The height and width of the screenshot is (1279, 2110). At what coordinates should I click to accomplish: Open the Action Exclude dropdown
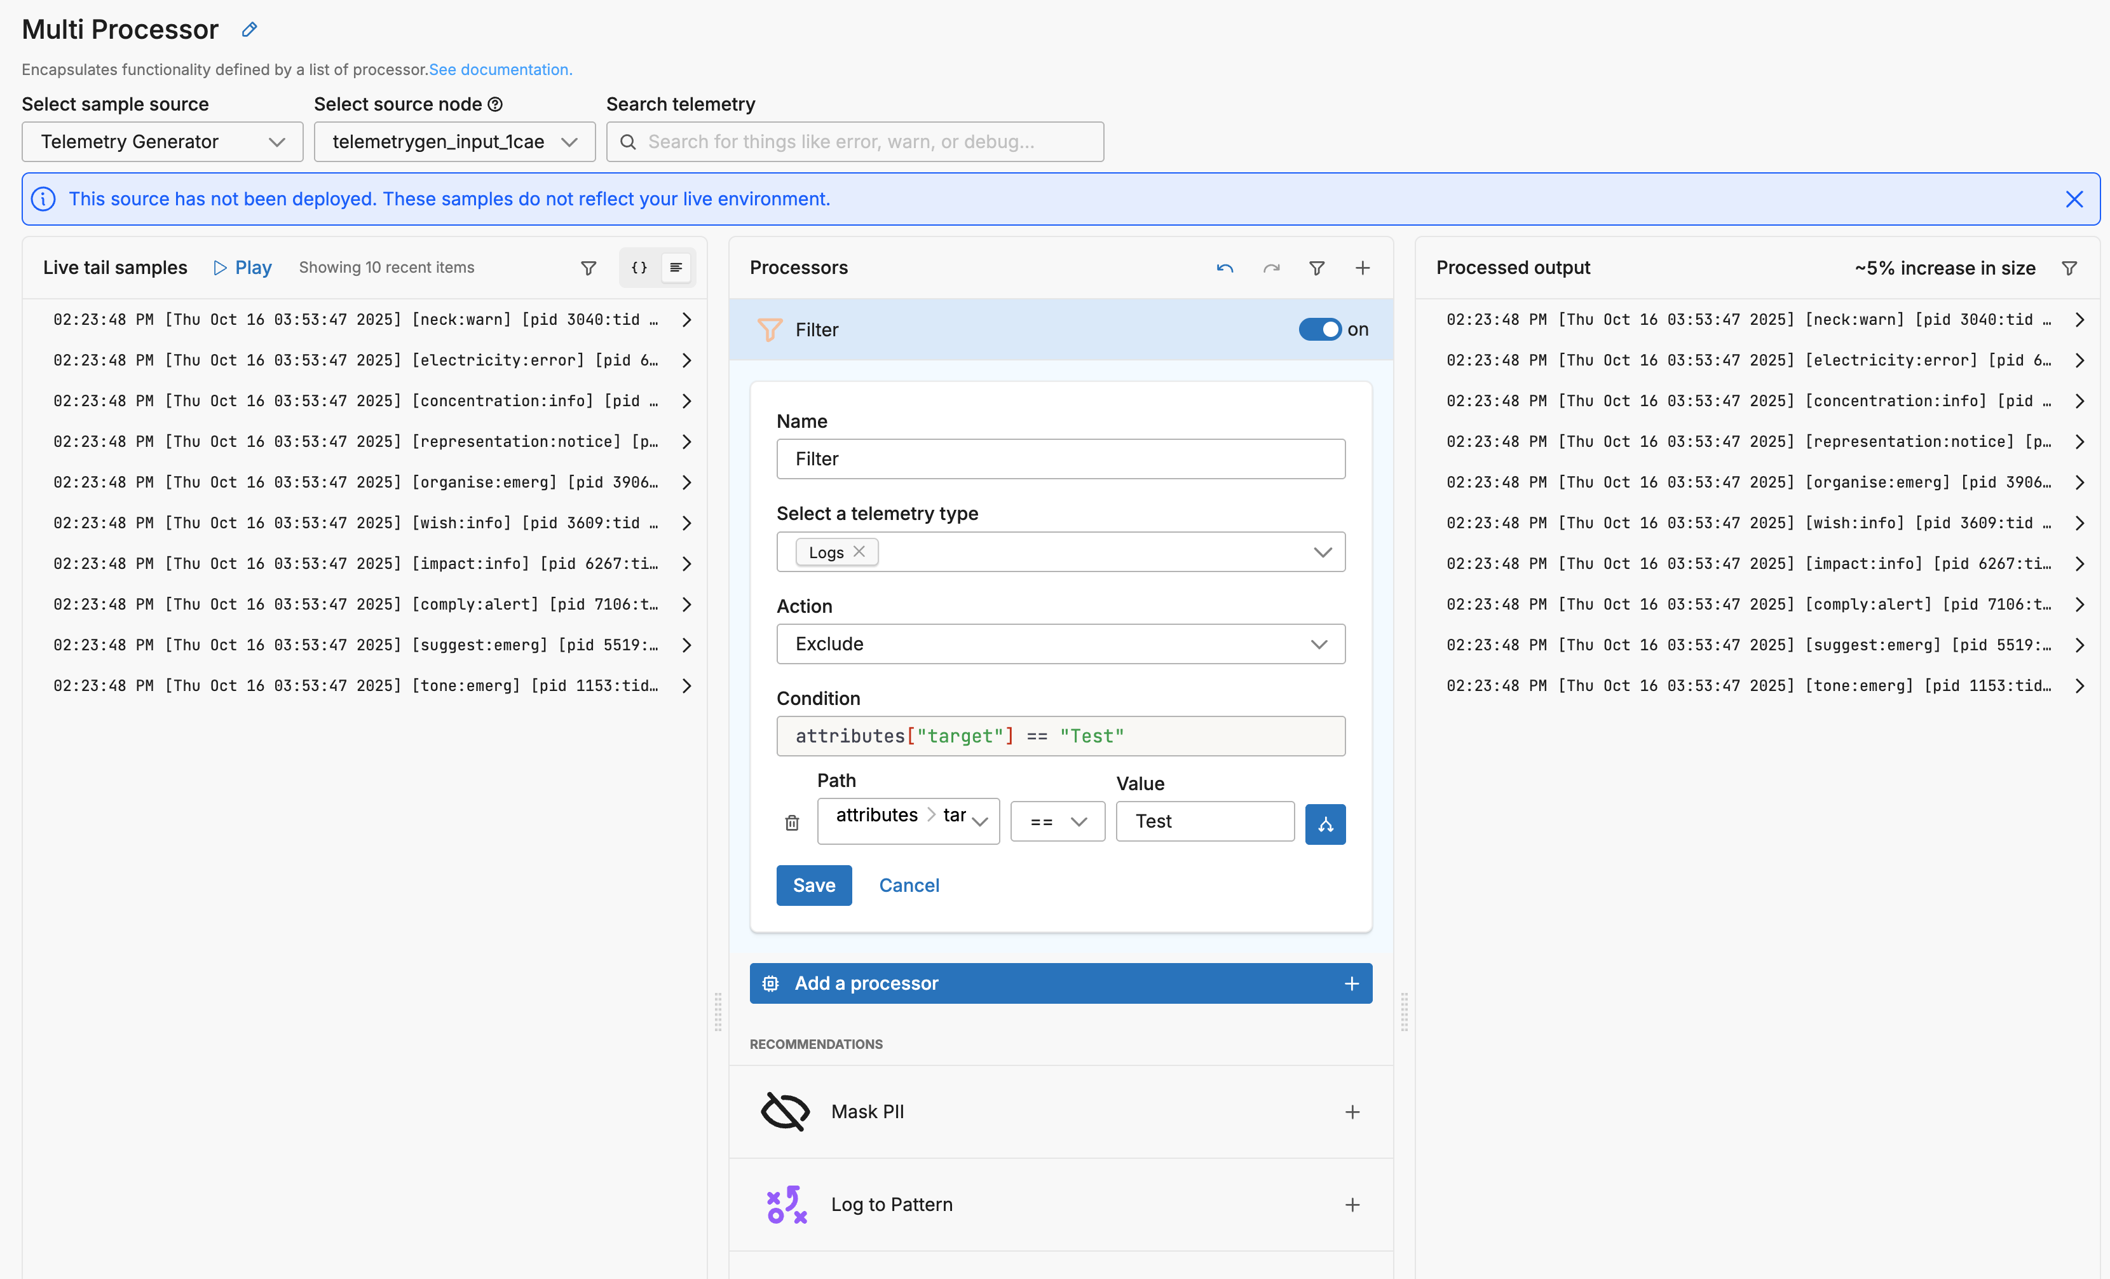pyautogui.click(x=1060, y=644)
